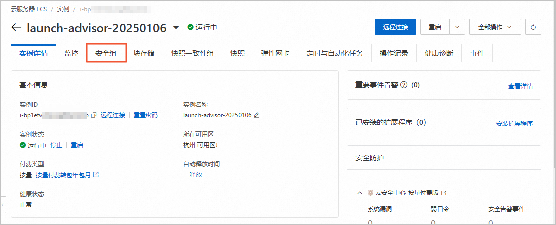This screenshot has height=225, width=556.
Task: Click the 查看详情 link
Action: (x=520, y=86)
